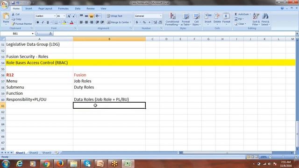The image size is (299, 168).
Task: Apply the red font color
Action: 71,22
